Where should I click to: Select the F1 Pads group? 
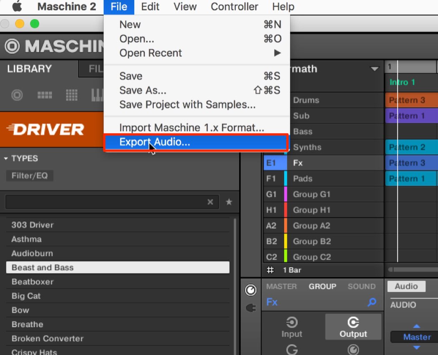pyautogui.click(x=323, y=178)
